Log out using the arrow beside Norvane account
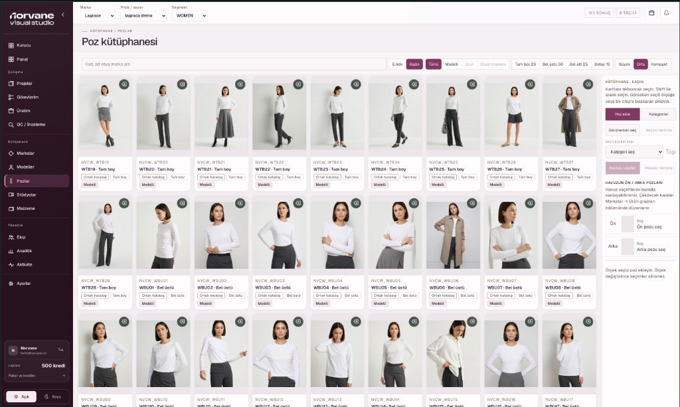 (60, 349)
